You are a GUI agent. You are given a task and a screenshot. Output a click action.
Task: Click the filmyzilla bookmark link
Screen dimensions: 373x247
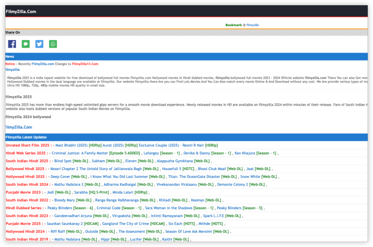click(x=252, y=25)
